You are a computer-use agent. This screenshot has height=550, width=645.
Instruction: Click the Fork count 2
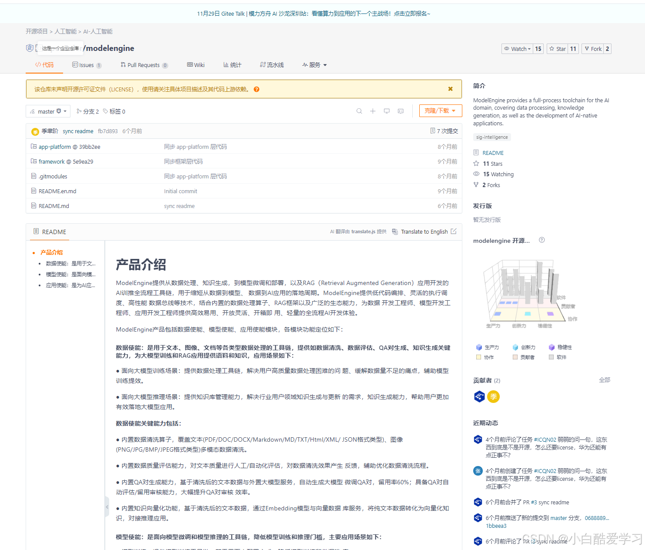click(607, 49)
